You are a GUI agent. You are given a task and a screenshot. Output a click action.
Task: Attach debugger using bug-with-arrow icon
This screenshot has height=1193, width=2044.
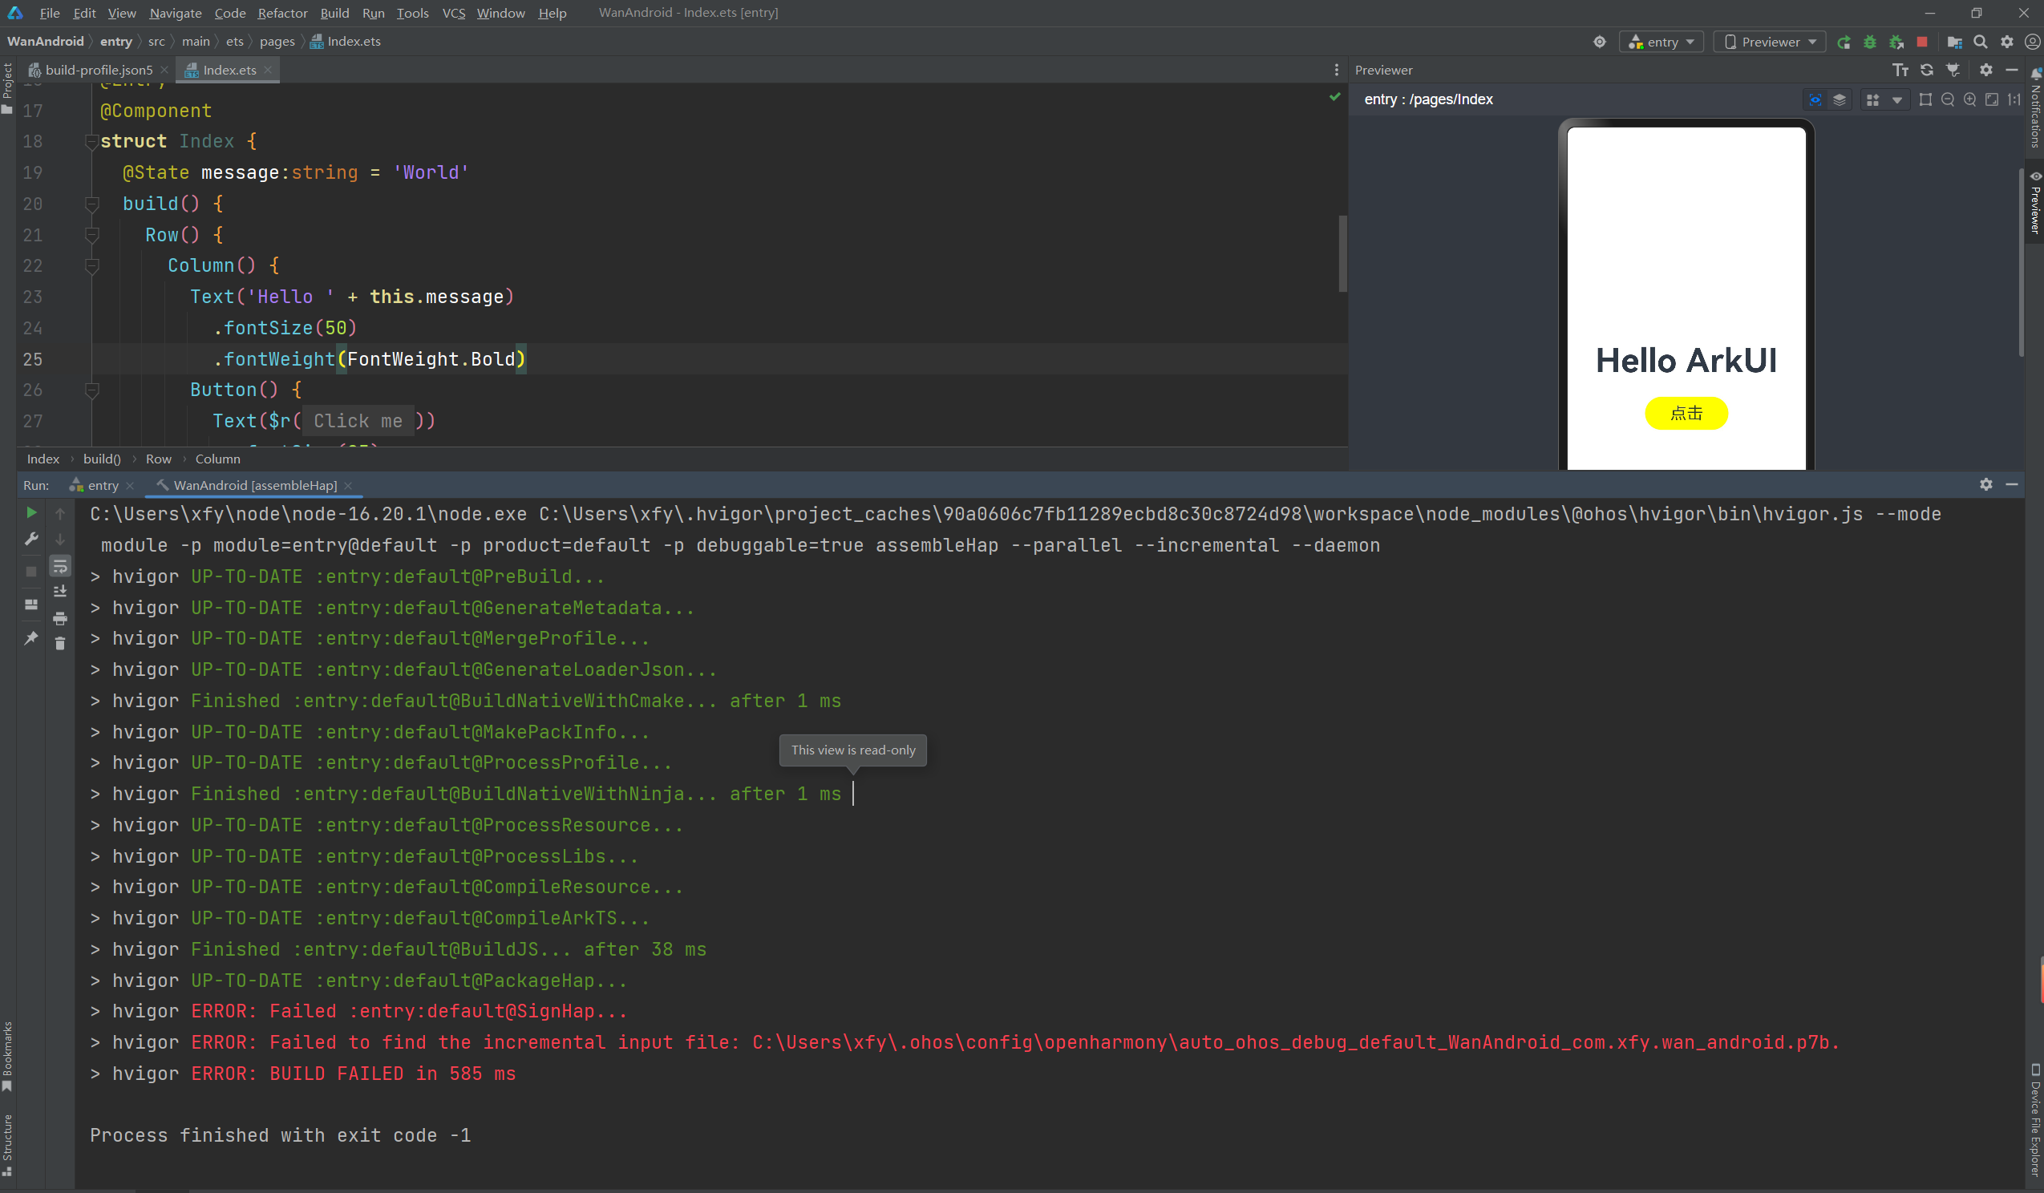pyautogui.click(x=1896, y=42)
